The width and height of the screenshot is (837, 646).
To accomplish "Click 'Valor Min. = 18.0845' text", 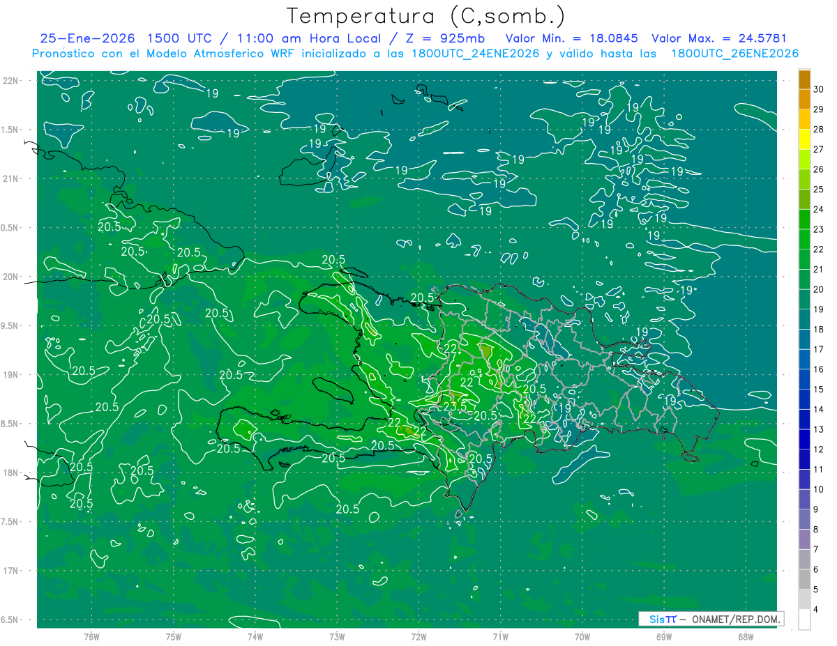I will [571, 38].
